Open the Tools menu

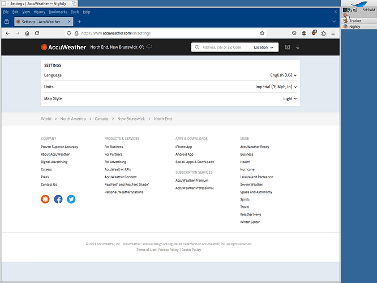[75, 12]
